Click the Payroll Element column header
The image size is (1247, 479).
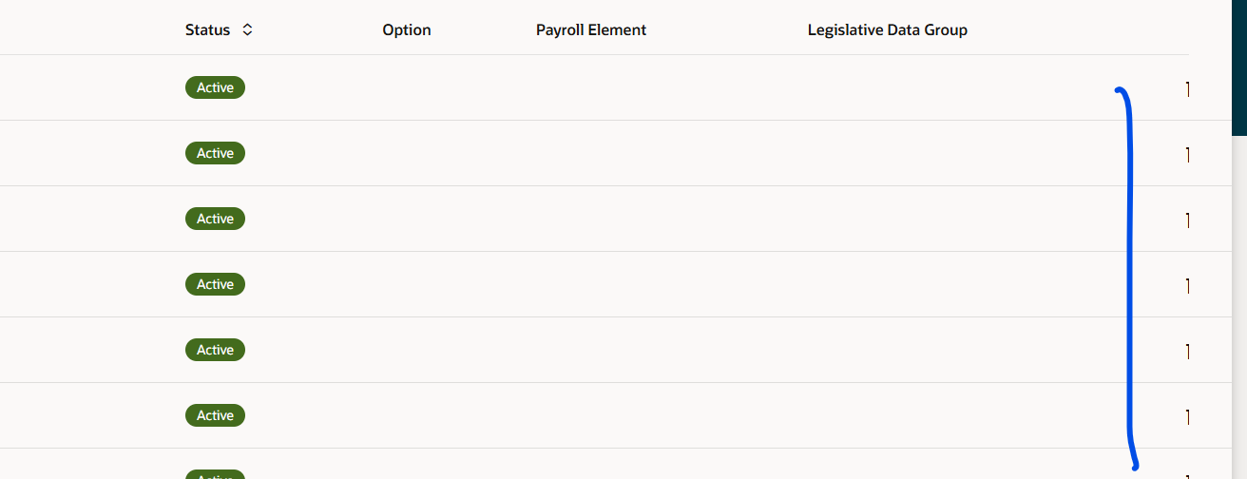[591, 29]
